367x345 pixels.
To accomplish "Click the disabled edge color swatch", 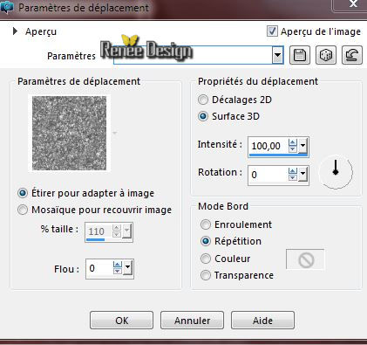I will 305,259.
